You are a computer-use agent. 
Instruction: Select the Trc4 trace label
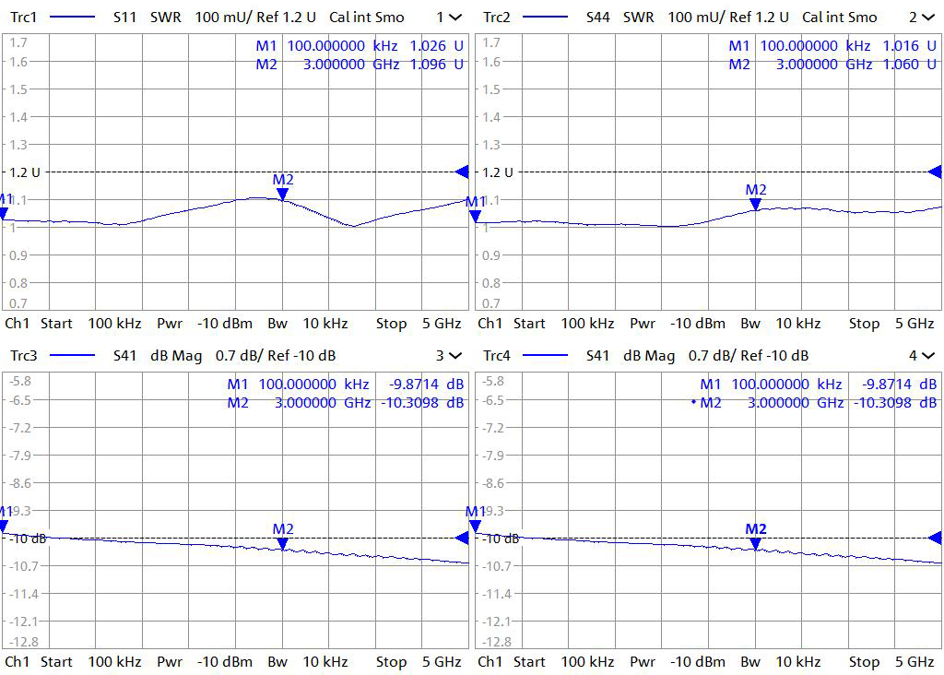(497, 355)
